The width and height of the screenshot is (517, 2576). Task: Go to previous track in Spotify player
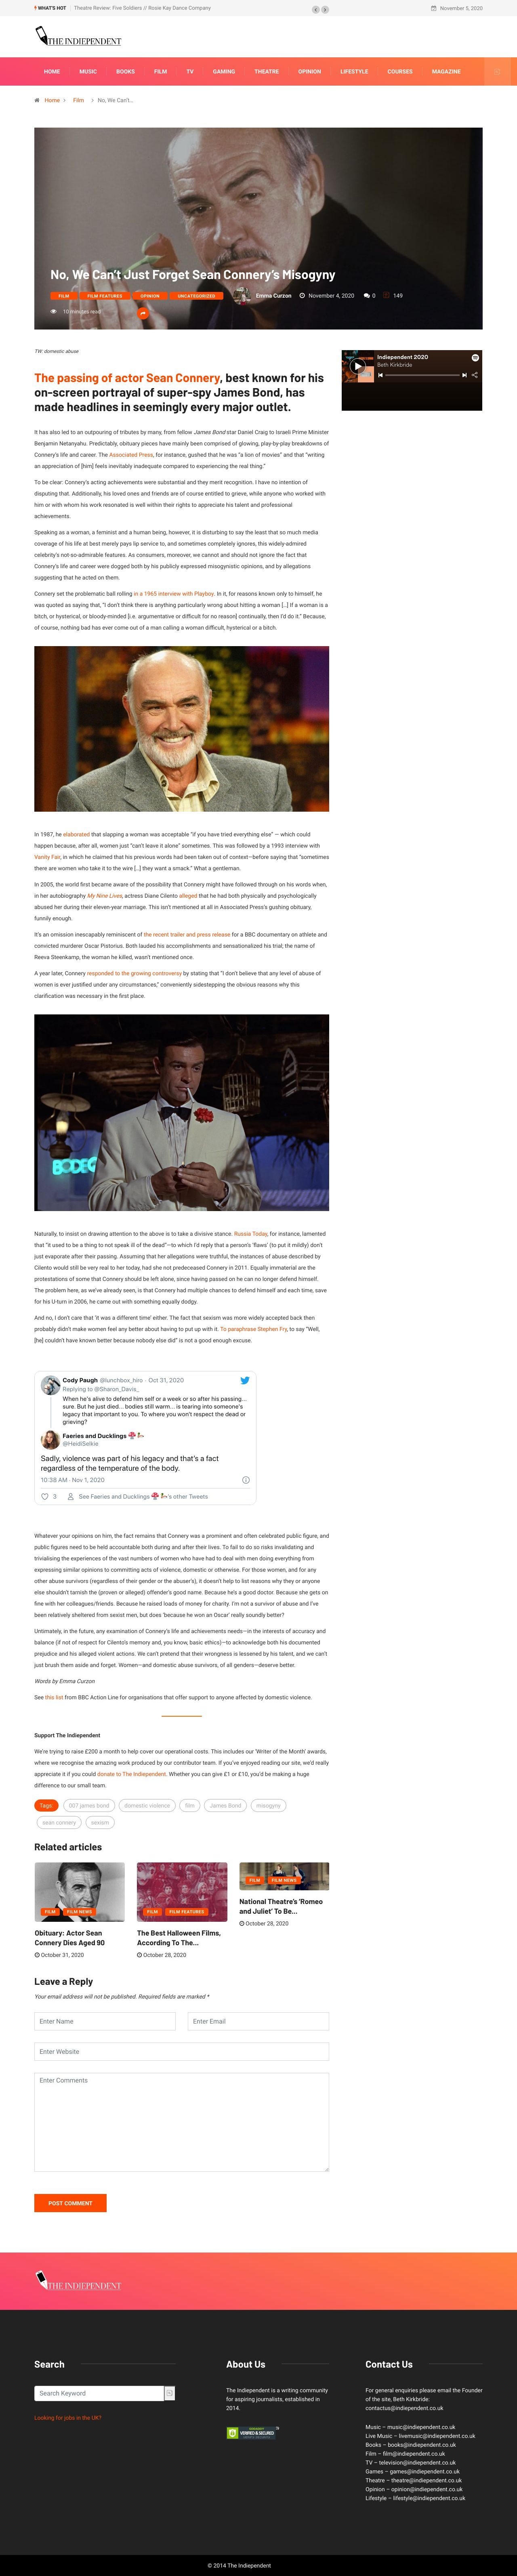click(381, 375)
